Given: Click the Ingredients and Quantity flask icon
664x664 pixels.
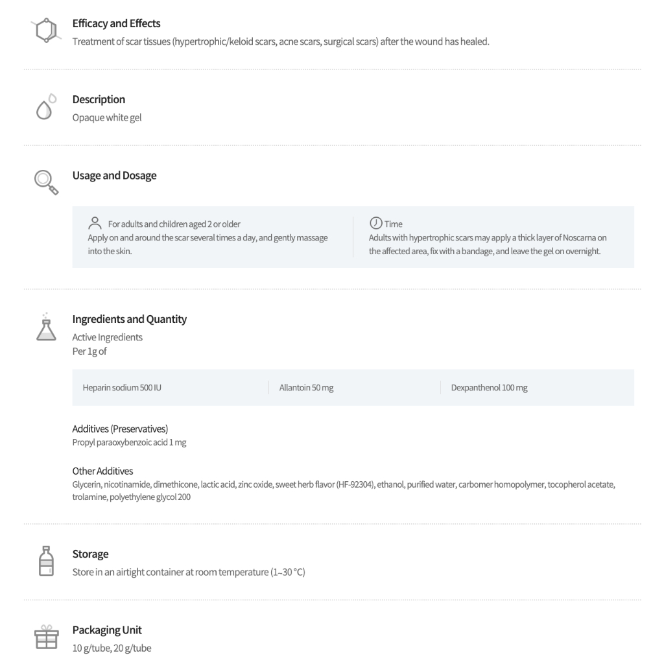Looking at the screenshot, I should click(45, 327).
